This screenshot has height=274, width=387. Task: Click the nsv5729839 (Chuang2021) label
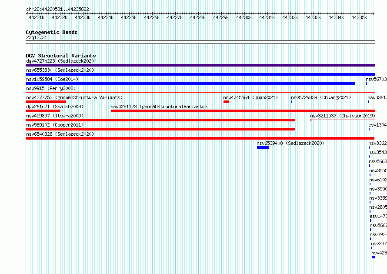tap(321, 97)
